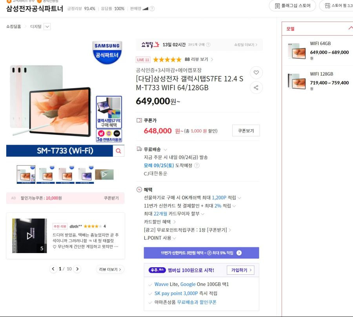Open 리뷰 더보기 link
The height and width of the screenshot is (317, 353).
click(110, 269)
